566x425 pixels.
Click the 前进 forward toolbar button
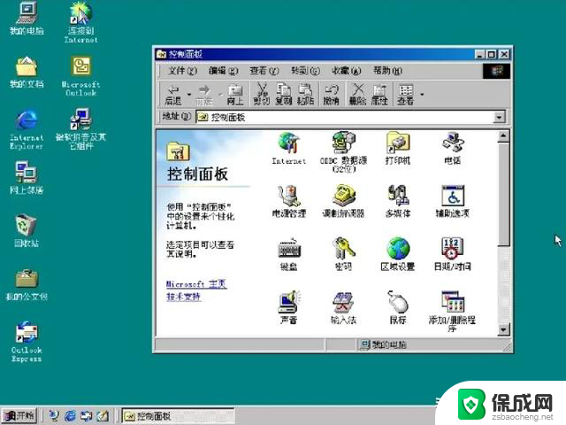[204, 95]
